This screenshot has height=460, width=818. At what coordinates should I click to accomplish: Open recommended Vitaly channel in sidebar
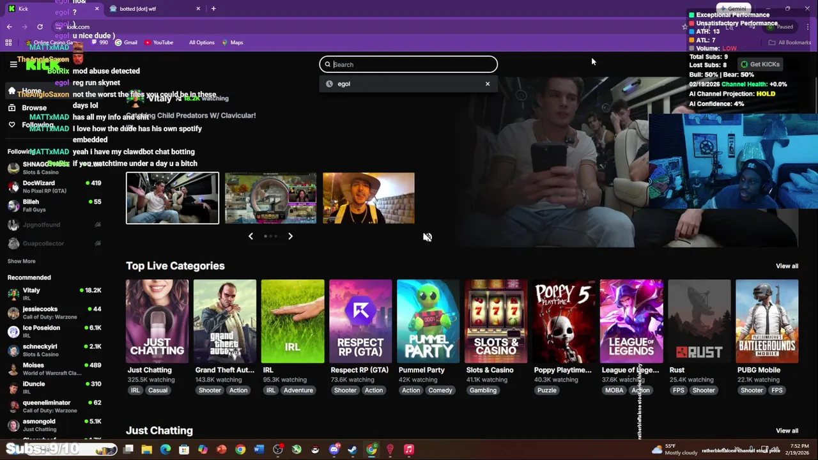tap(54, 294)
